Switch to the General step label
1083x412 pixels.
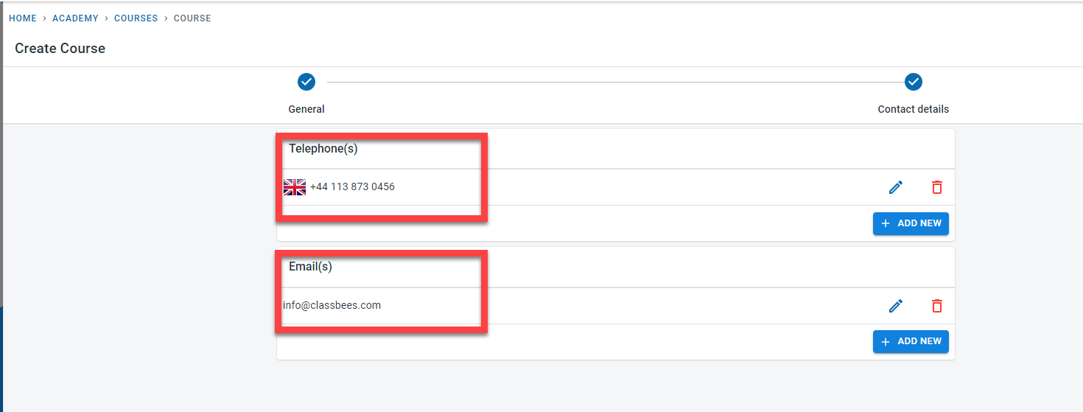pyautogui.click(x=306, y=109)
